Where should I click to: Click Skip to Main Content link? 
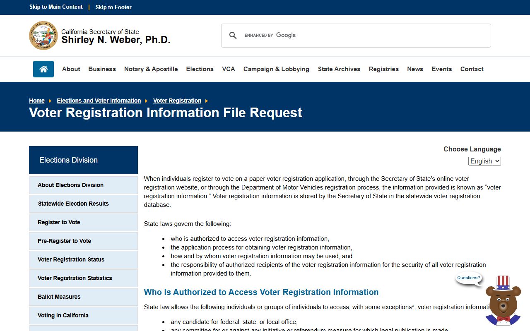(56, 7)
